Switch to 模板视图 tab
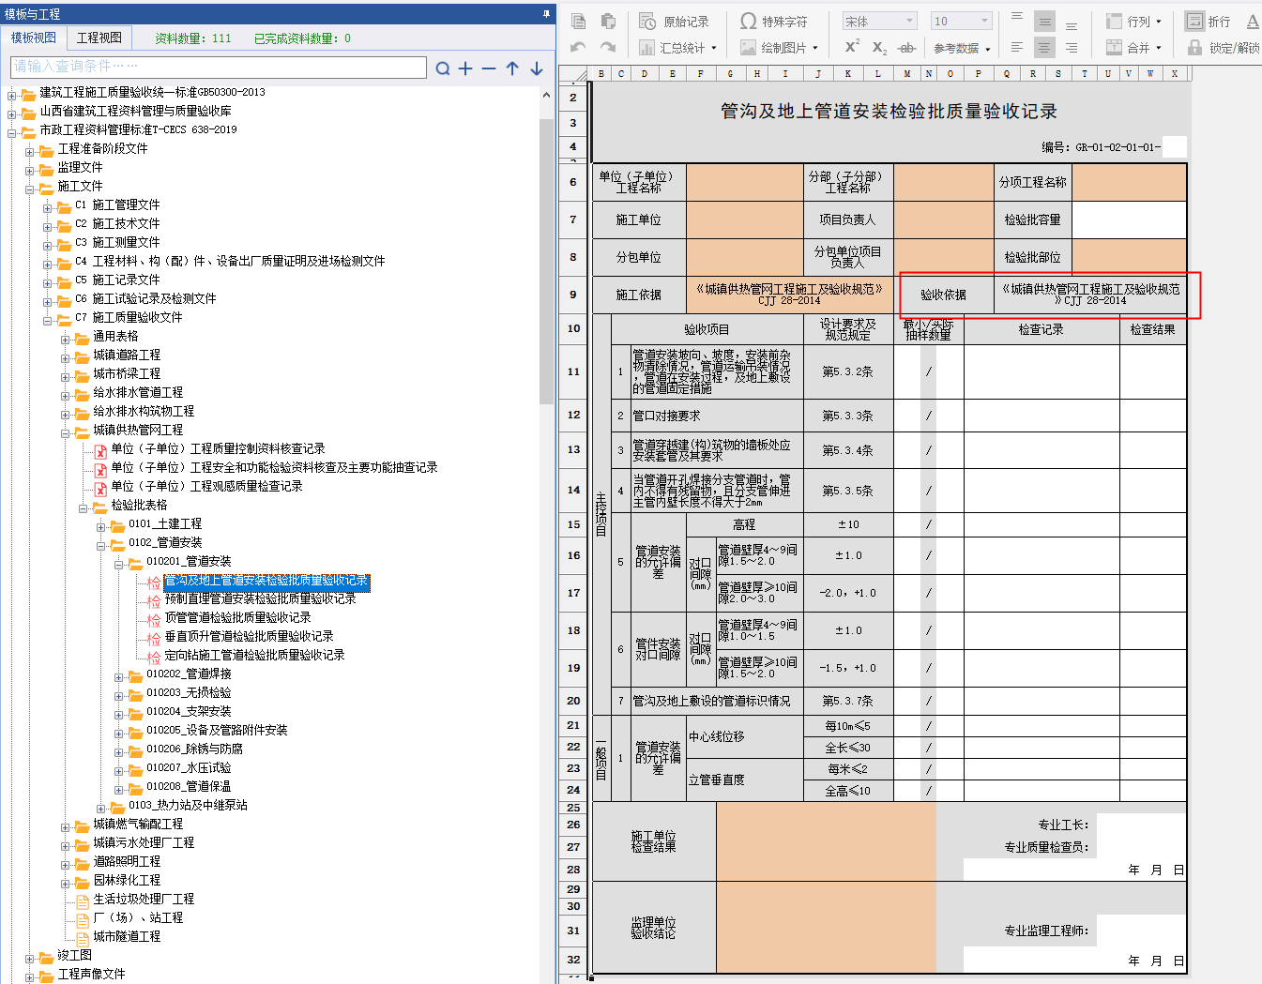Screen dimensions: 1262x984 coord(34,38)
